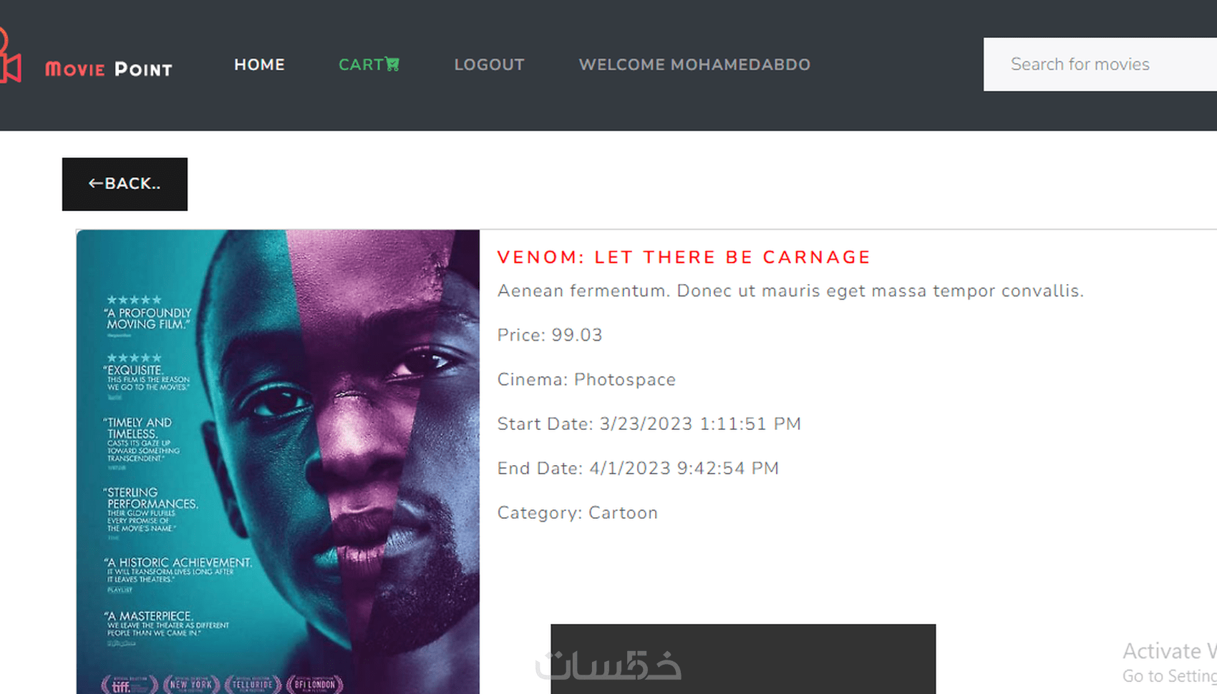Click the Cinema: Photospace line
The width and height of the screenshot is (1217, 694).
pos(586,380)
